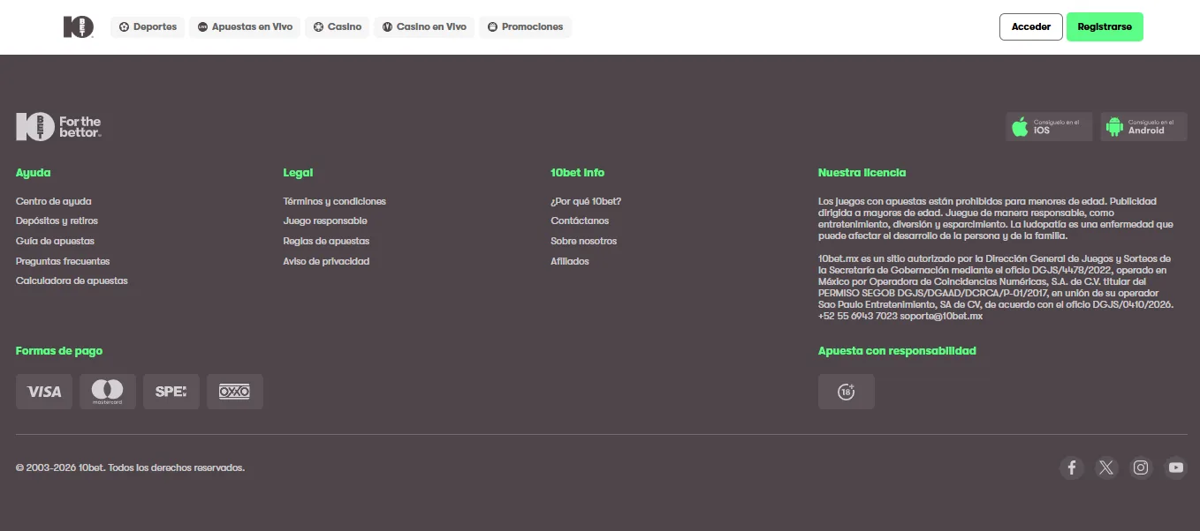Click the SPEI payment icon
Viewport: 1200px width, 531px height.
171,392
